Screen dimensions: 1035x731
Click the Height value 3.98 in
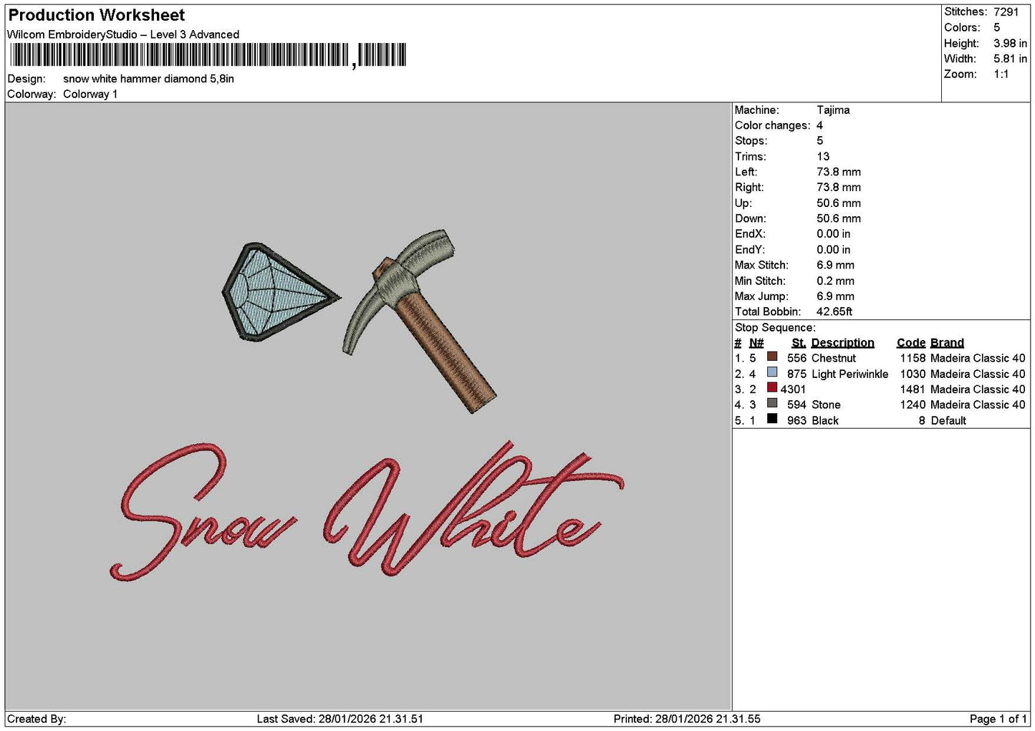pos(1010,43)
